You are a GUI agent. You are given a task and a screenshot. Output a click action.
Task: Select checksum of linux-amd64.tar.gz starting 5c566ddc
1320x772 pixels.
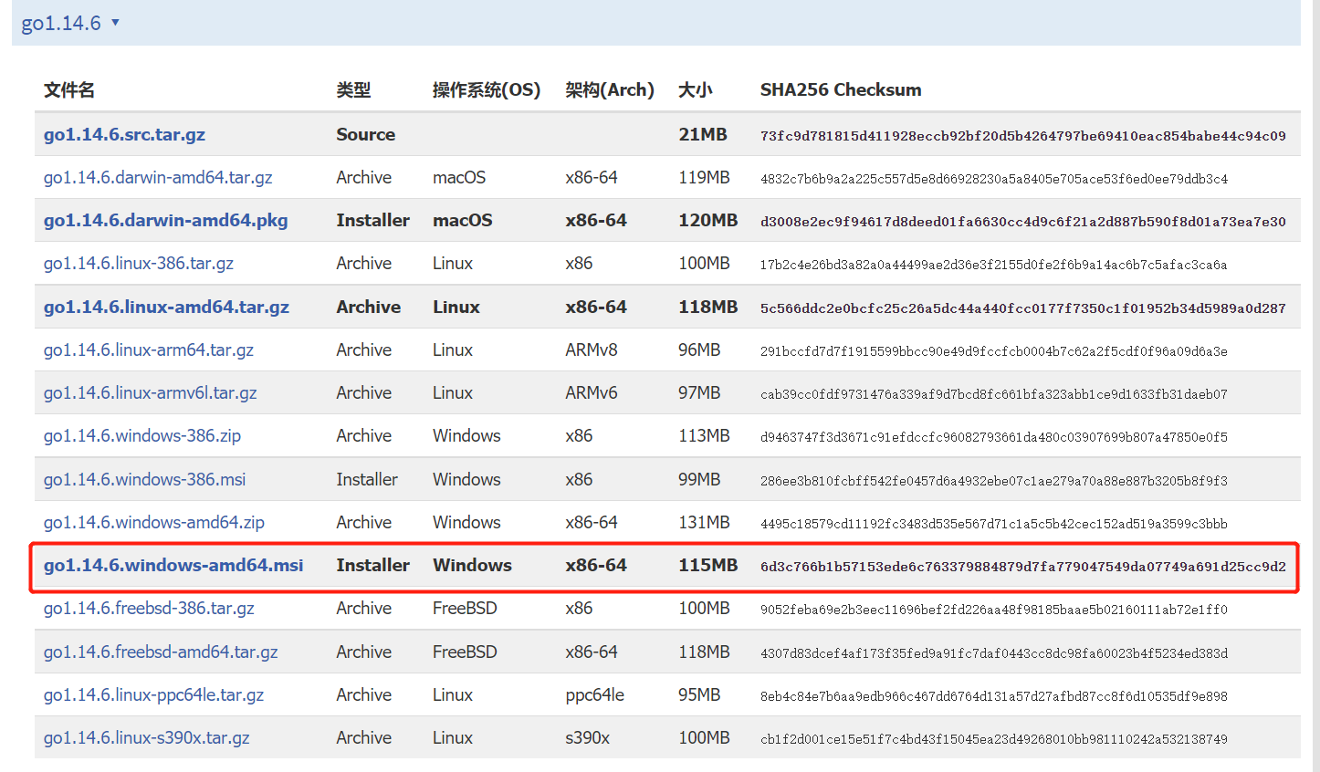(x=1023, y=308)
